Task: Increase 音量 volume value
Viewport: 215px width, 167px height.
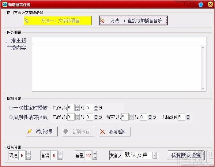Action: click(x=95, y=154)
